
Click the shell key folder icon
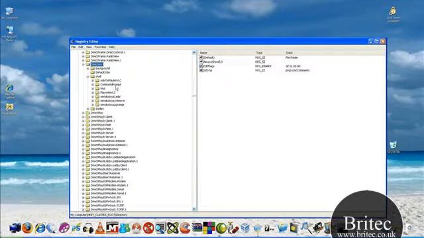93,77
